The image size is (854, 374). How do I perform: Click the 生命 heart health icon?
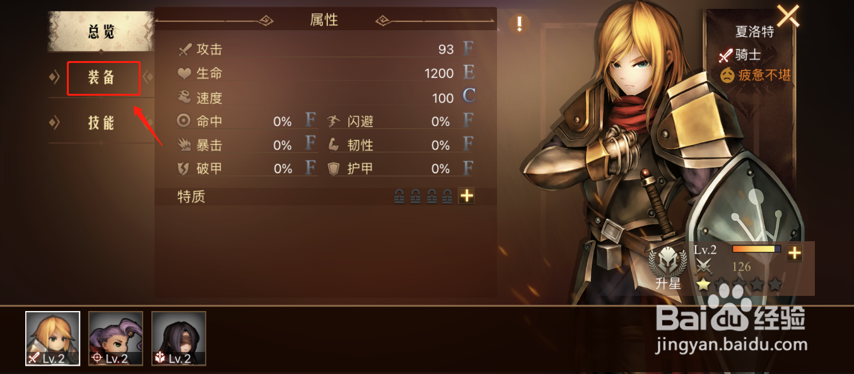(184, 74)
